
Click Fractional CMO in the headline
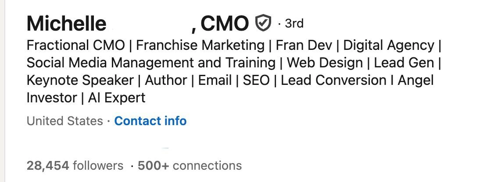pos(76,45)
